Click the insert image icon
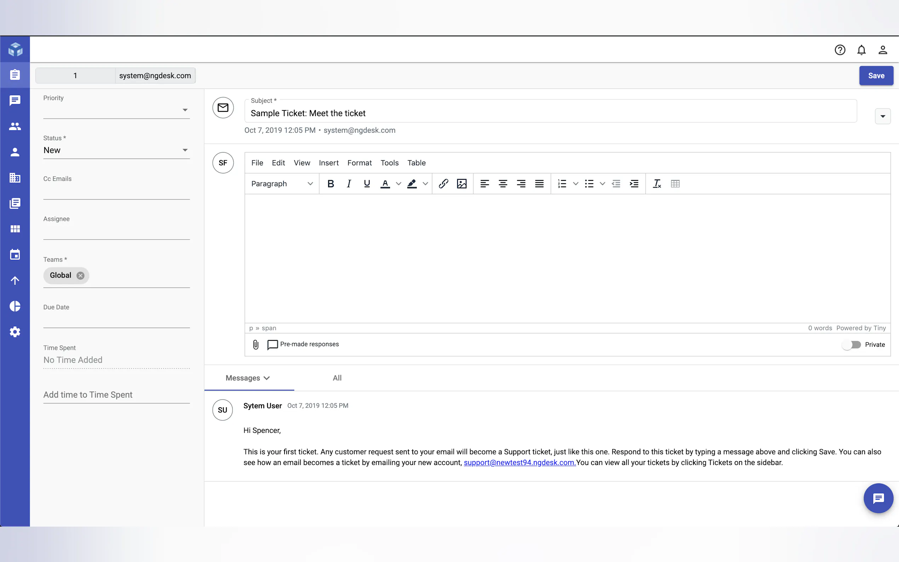Viewport: 899px width, 562px height. [x=462, y=184]
